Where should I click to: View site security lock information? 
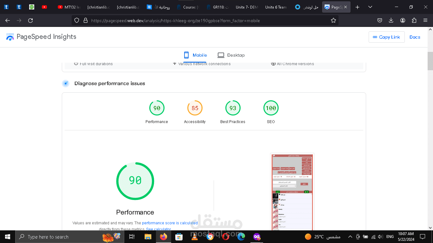pyautogui.click(x=85, y=21)
